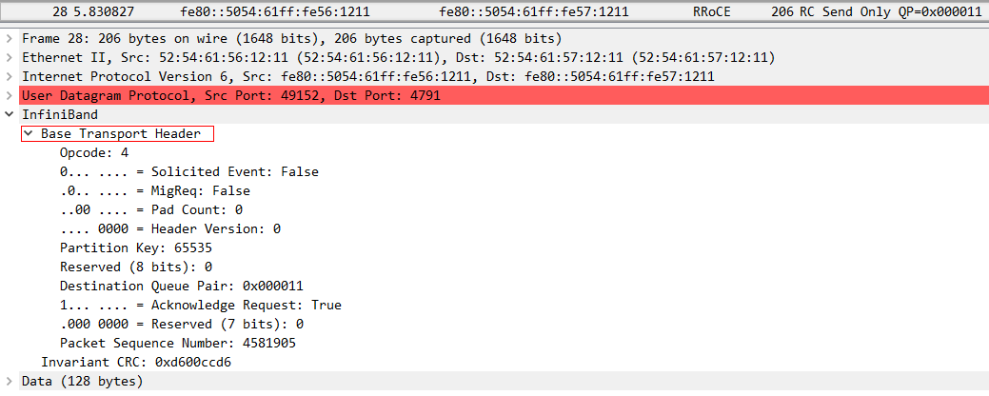Expand the Frame 28 details row
Screen dimensions: 989x396
coord(9,38)
